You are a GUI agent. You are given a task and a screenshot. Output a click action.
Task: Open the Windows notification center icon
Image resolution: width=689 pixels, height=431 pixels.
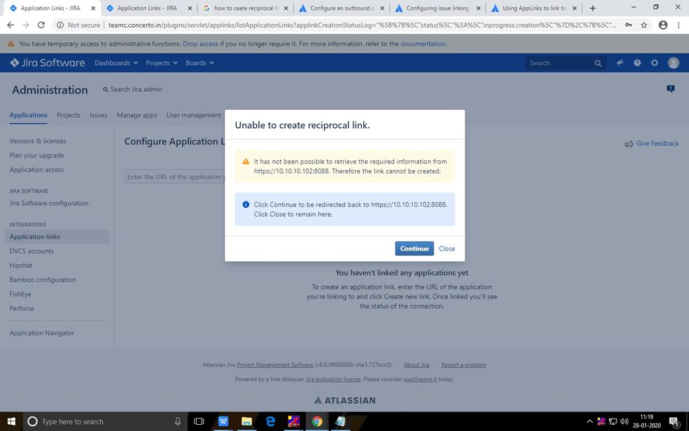tap(674, 421)
